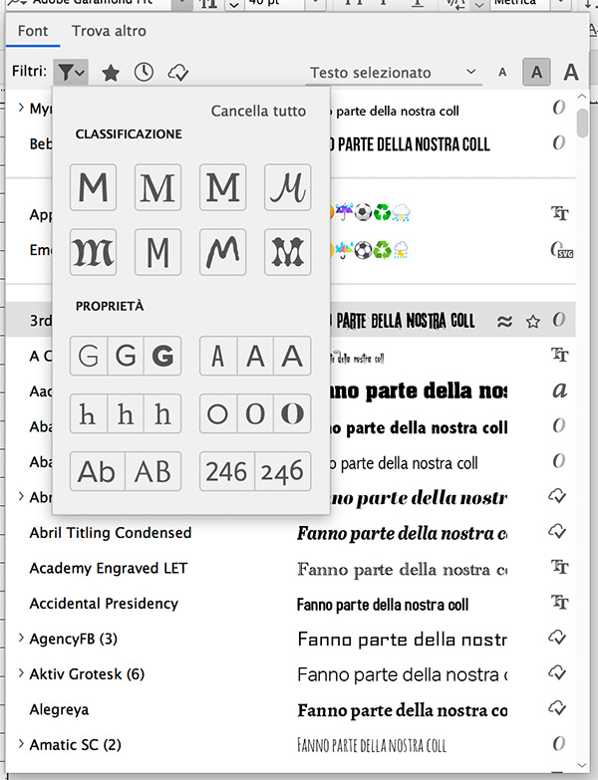The image size is (598, 780).
Task: Expand the Aktiv Grotesk (6) family
Action: tap(21, 672)
